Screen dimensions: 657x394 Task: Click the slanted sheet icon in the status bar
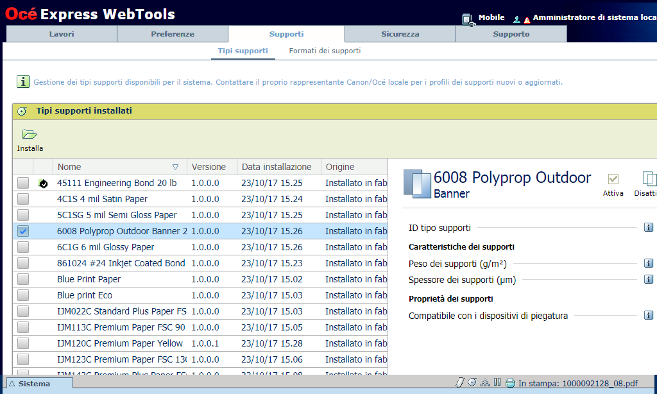coord(459,382)
